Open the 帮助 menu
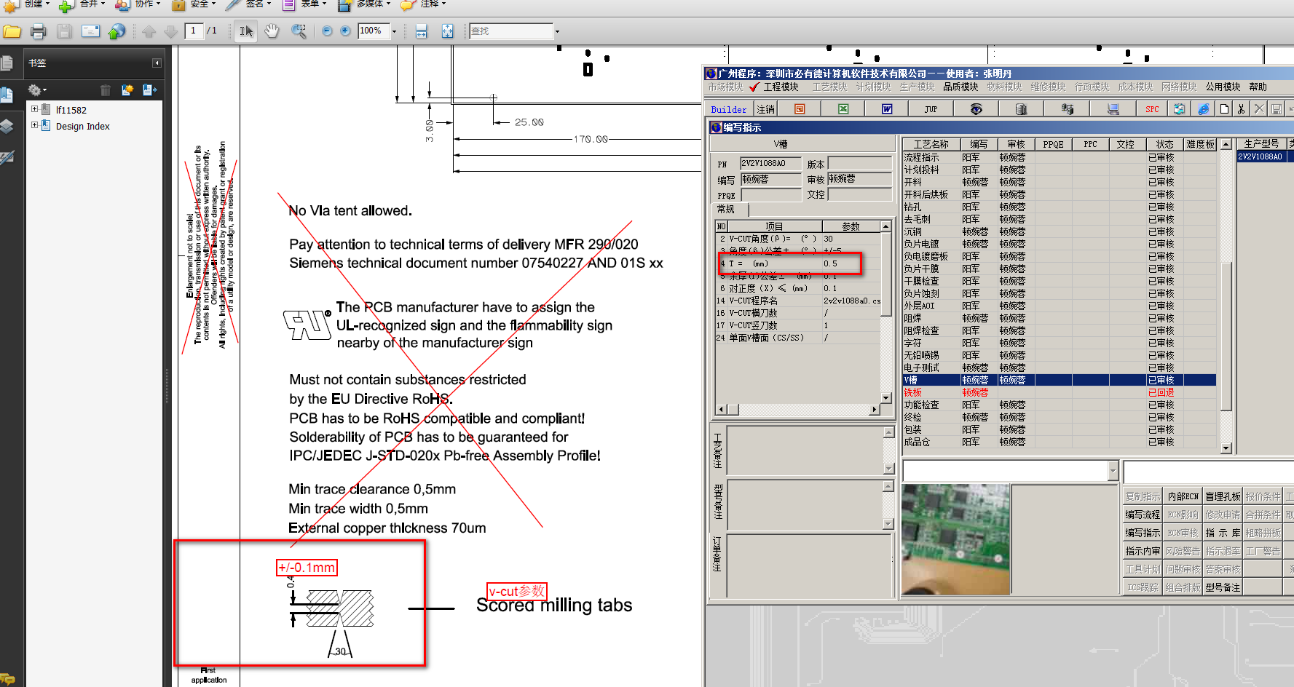This screenshot has height=687, width=1294. coord(1258,87)
